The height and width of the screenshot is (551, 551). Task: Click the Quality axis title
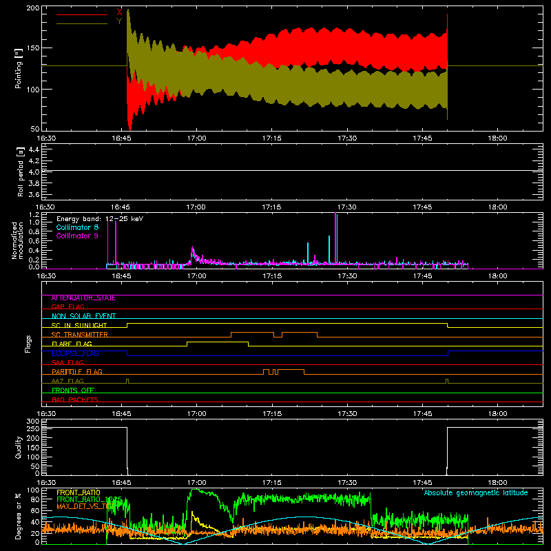pyautogui.click(x=19, y=447)
